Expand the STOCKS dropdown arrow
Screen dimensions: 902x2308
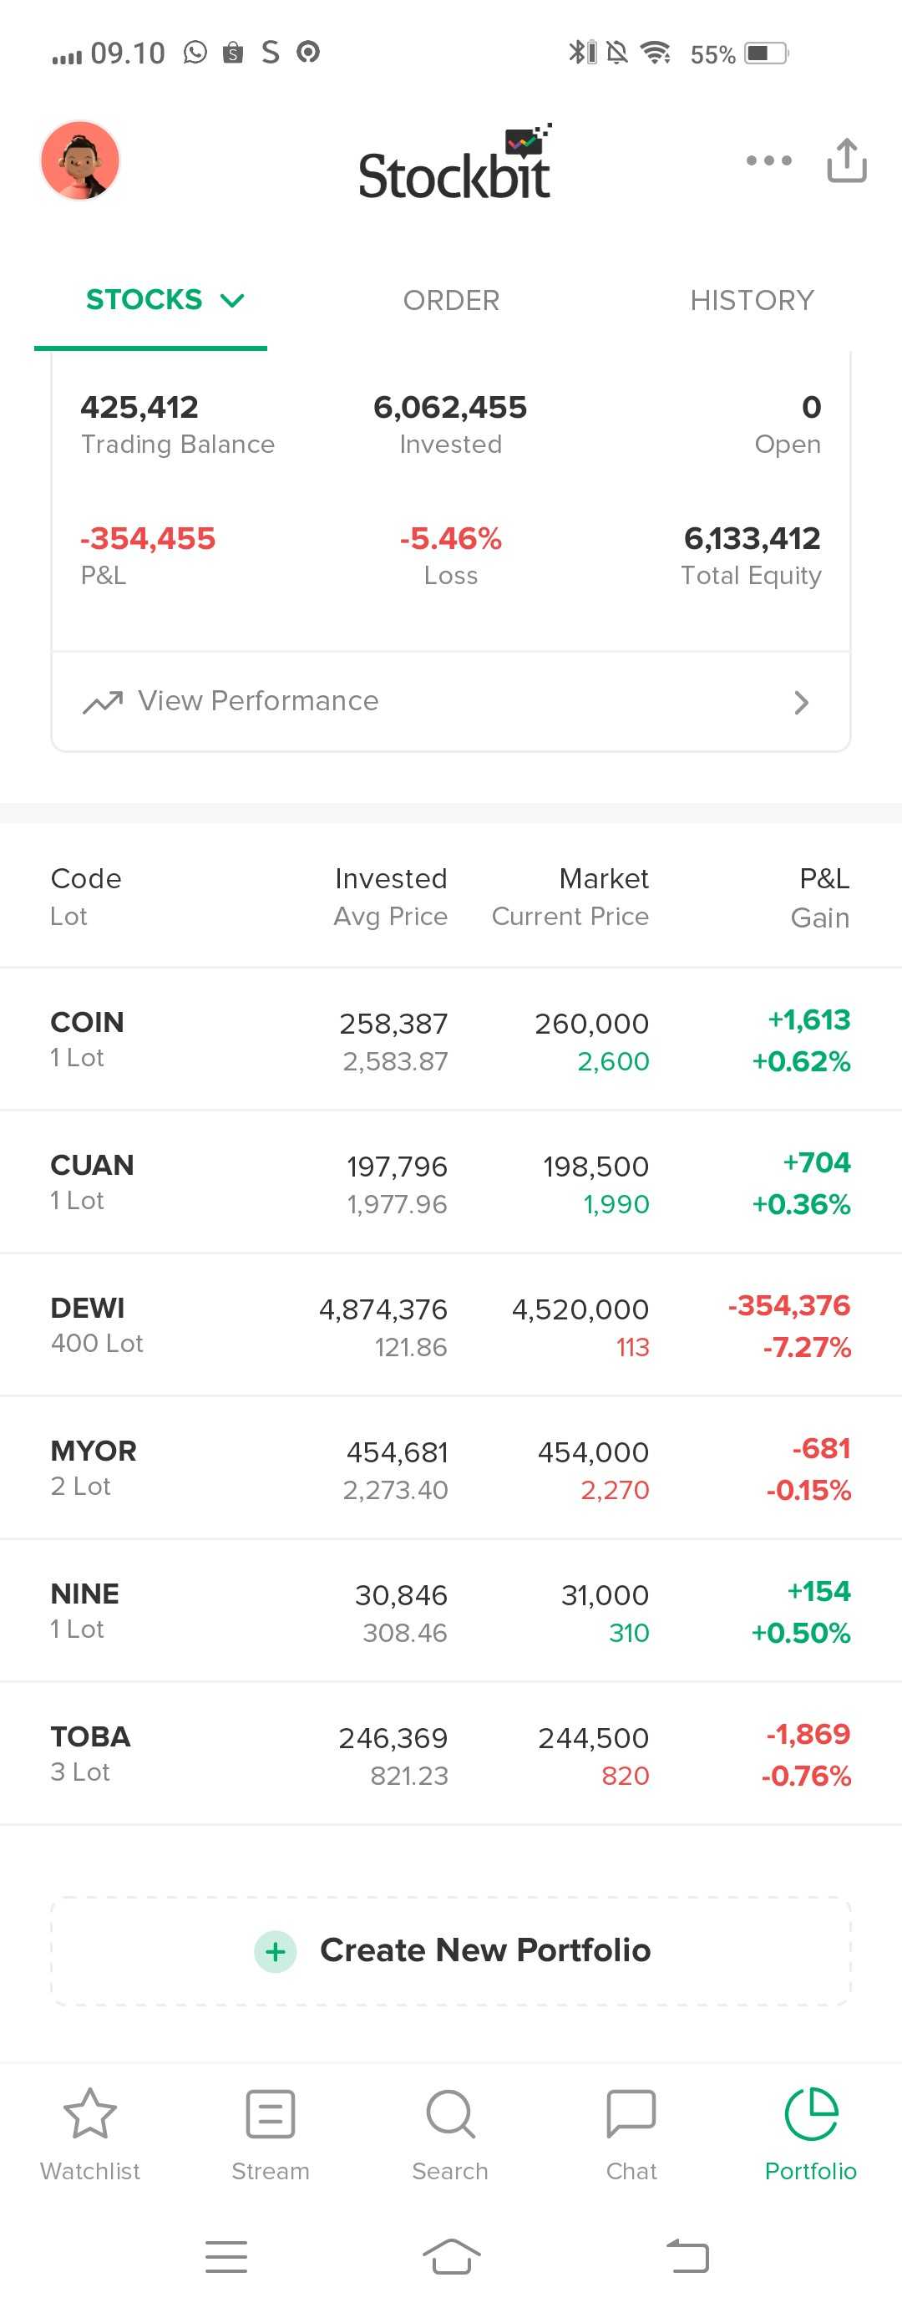click(x=232, y=300)
